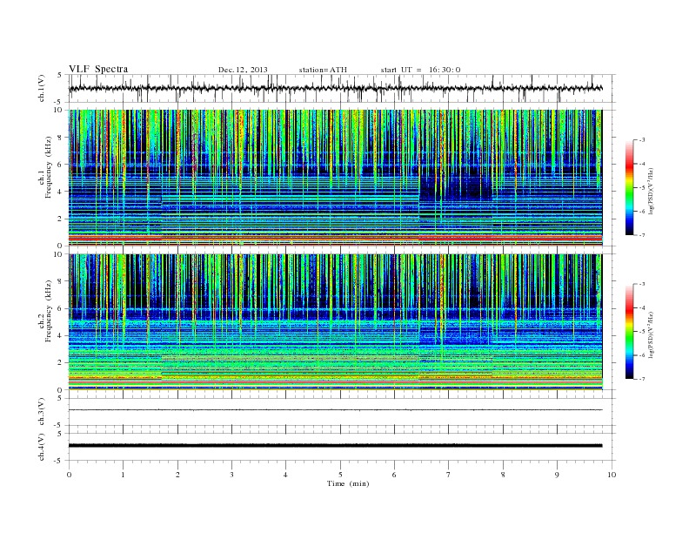The image size is (689, 533).
Task: Click the dark blue quiet patch near minute 7 in ch.1 spectrogram
Action: [457, 187]
